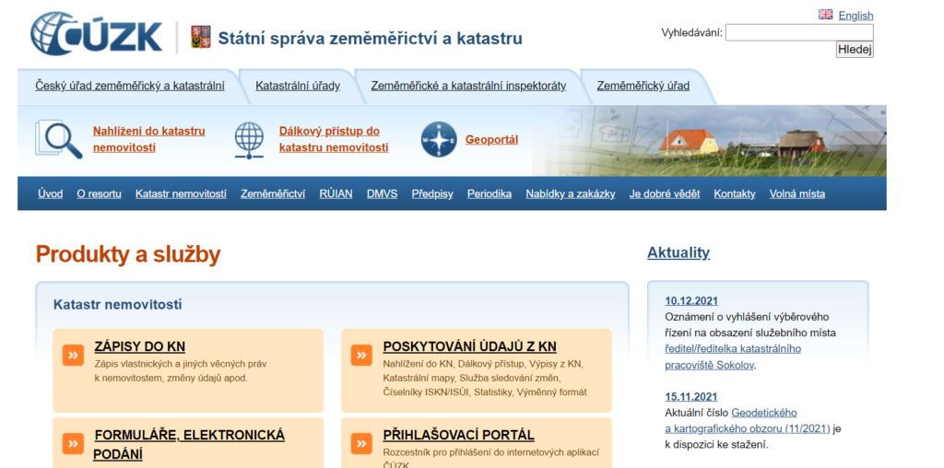Image resolution: width=944 pixels, height=468 pixels.
Task: Switch language to English
Action: pos(855,16)
